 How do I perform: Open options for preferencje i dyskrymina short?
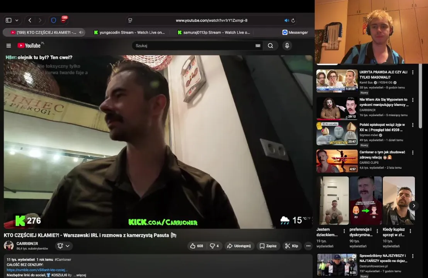coord(377,231)
